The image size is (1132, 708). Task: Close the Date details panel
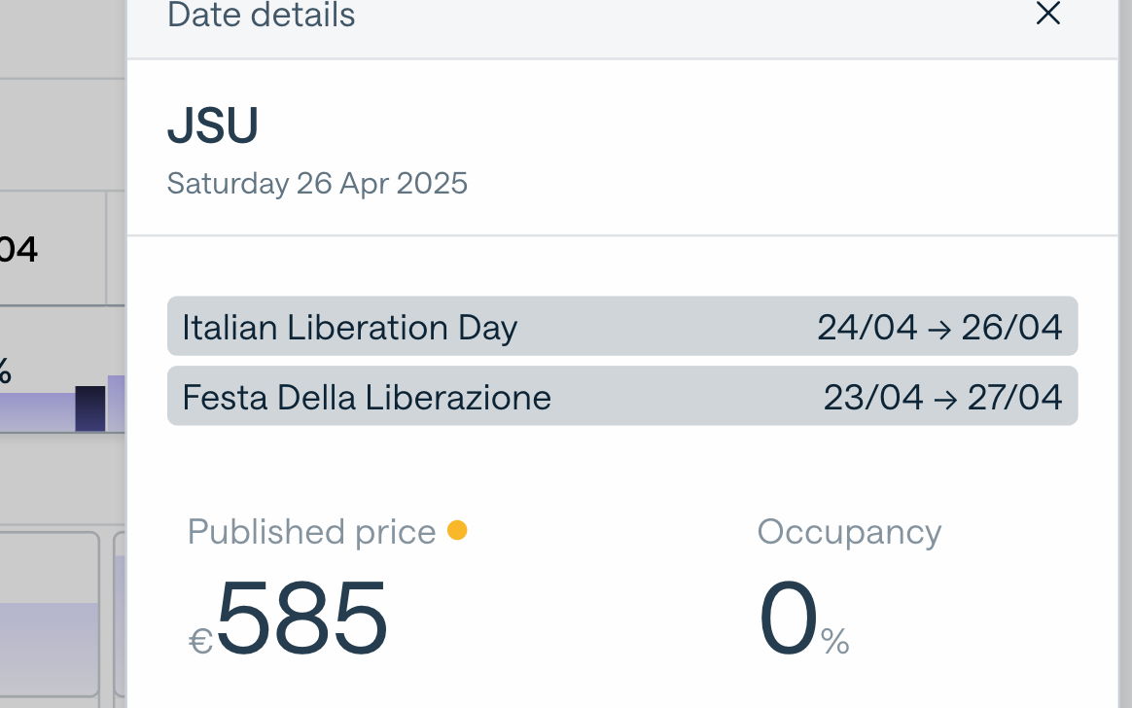tap(1047, 14)
